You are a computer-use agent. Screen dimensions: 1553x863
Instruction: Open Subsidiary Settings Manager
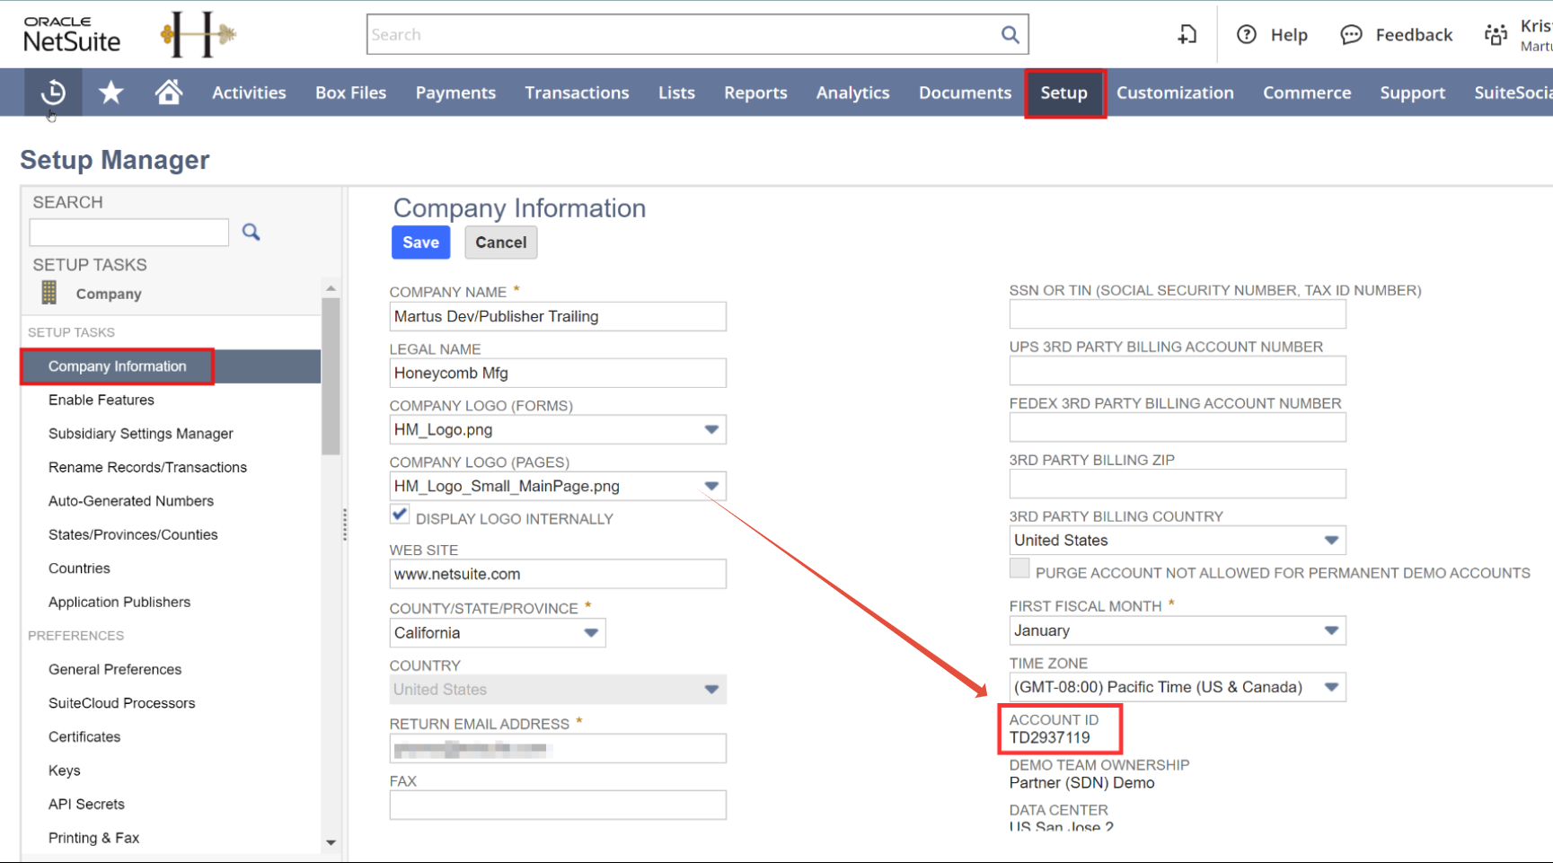tap(141, 434)
